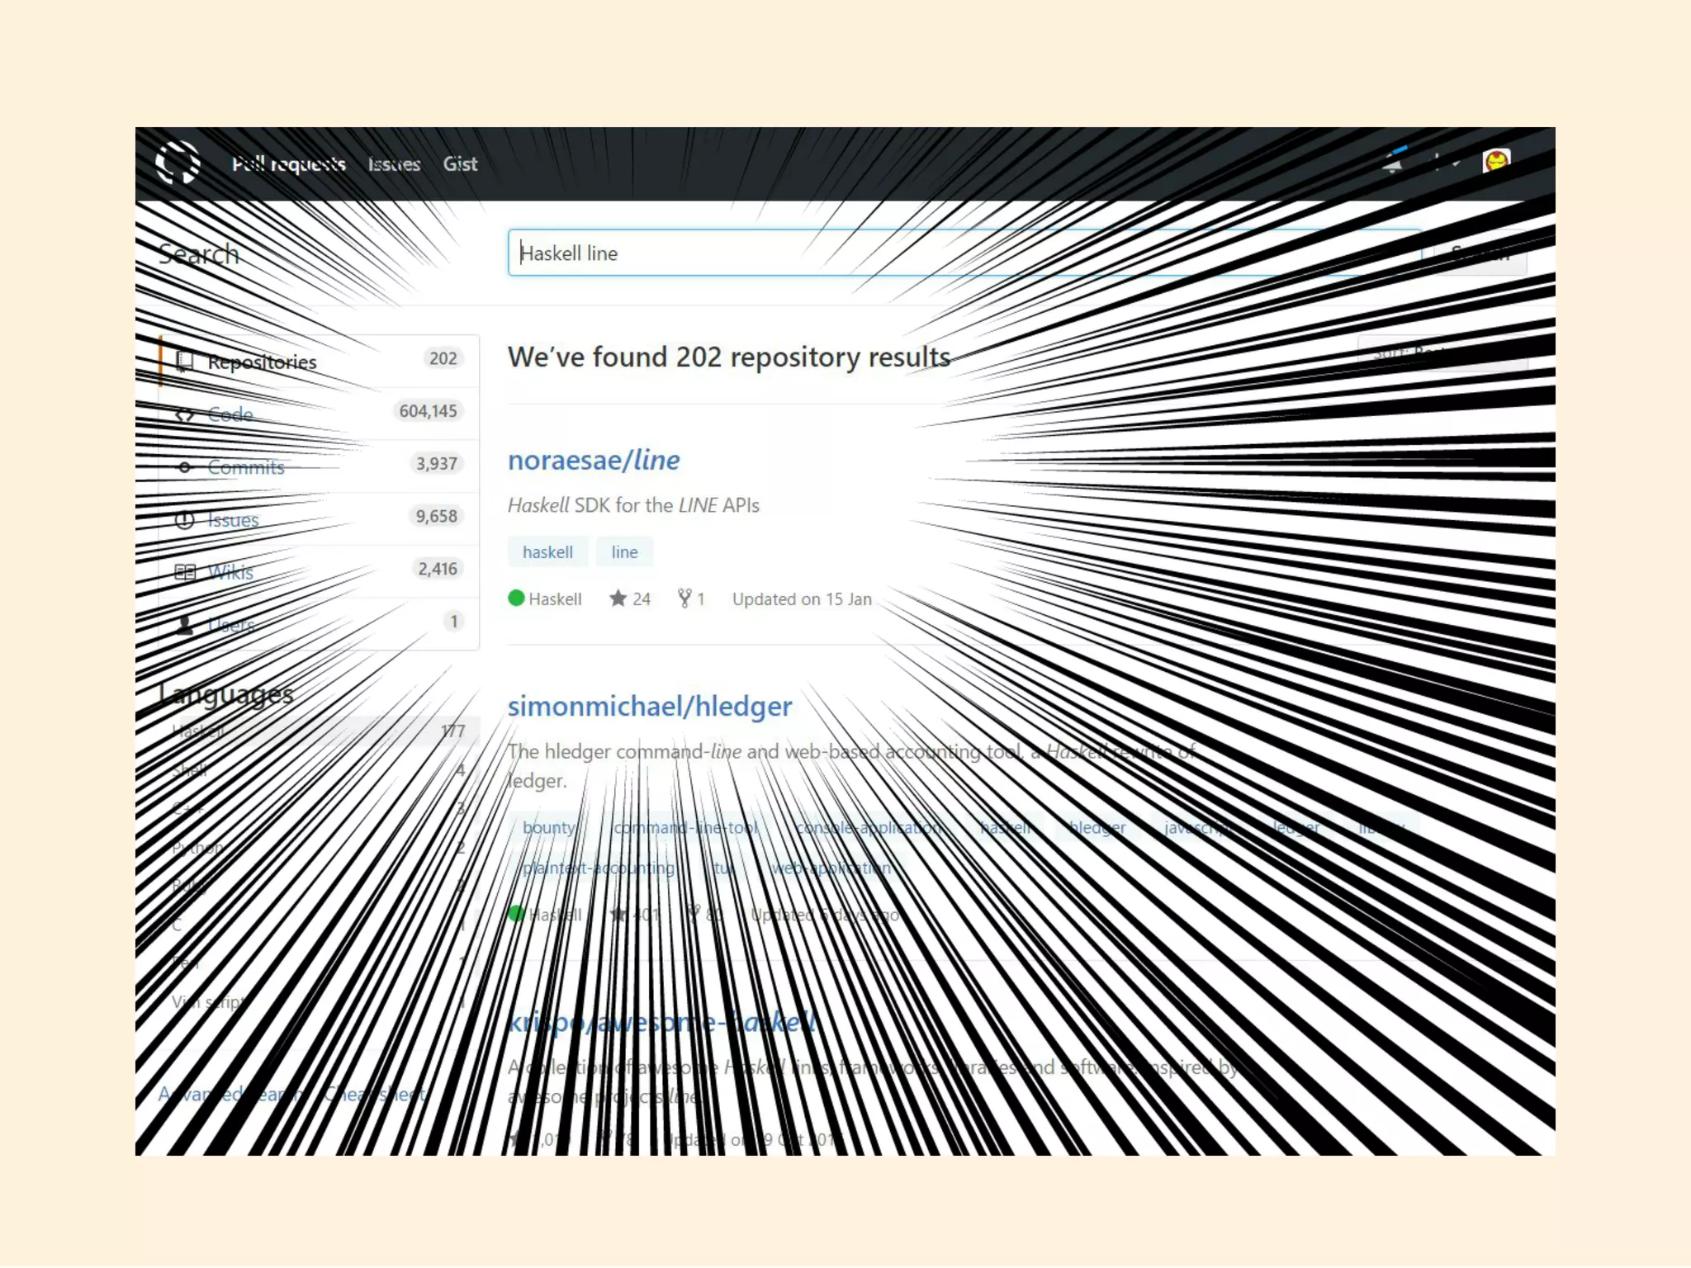The height and width of the screenshot is (1268, 1691).
Task: Open the Sort results dropdown
Action: click(x=1442, y=354)
